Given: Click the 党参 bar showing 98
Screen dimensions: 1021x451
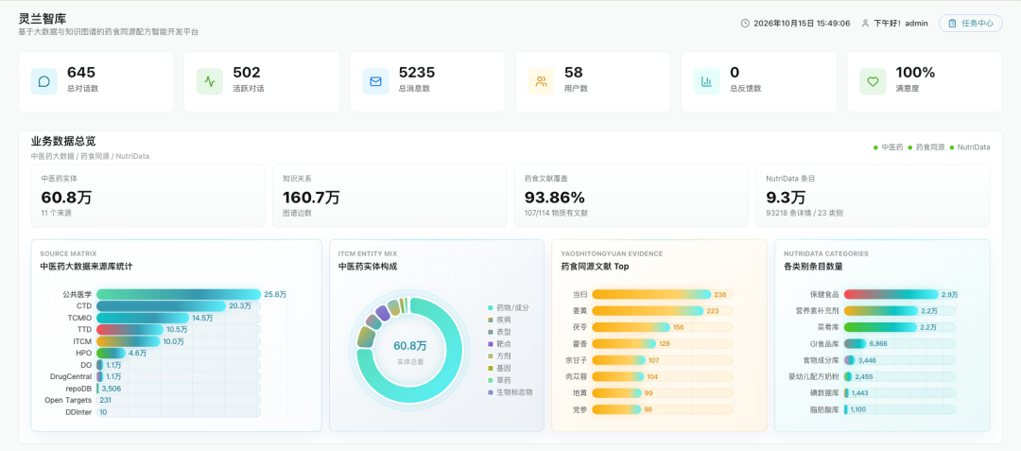Looking at the screenshot, I should tap(616, 409).
